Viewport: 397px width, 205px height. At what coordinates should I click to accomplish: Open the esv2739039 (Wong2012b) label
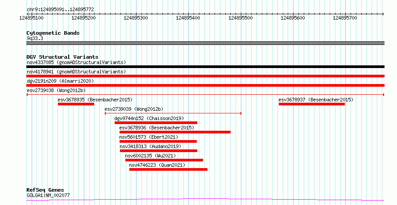134,109
